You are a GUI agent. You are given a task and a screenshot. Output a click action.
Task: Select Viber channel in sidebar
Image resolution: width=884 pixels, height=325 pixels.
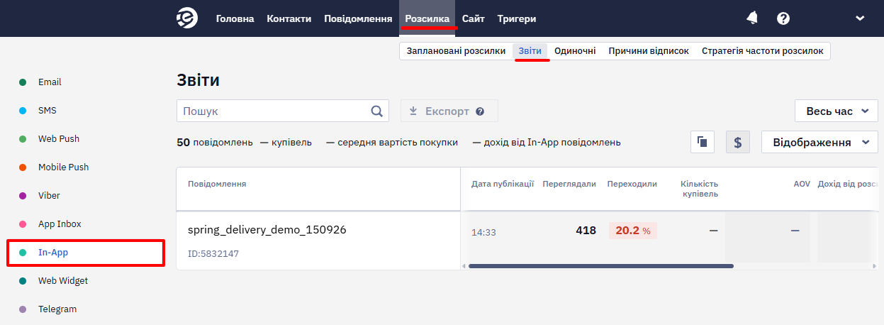pos(49,196)
